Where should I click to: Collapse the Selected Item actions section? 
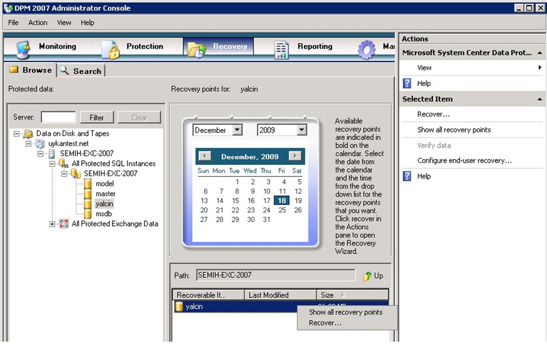tap(540, 99)
